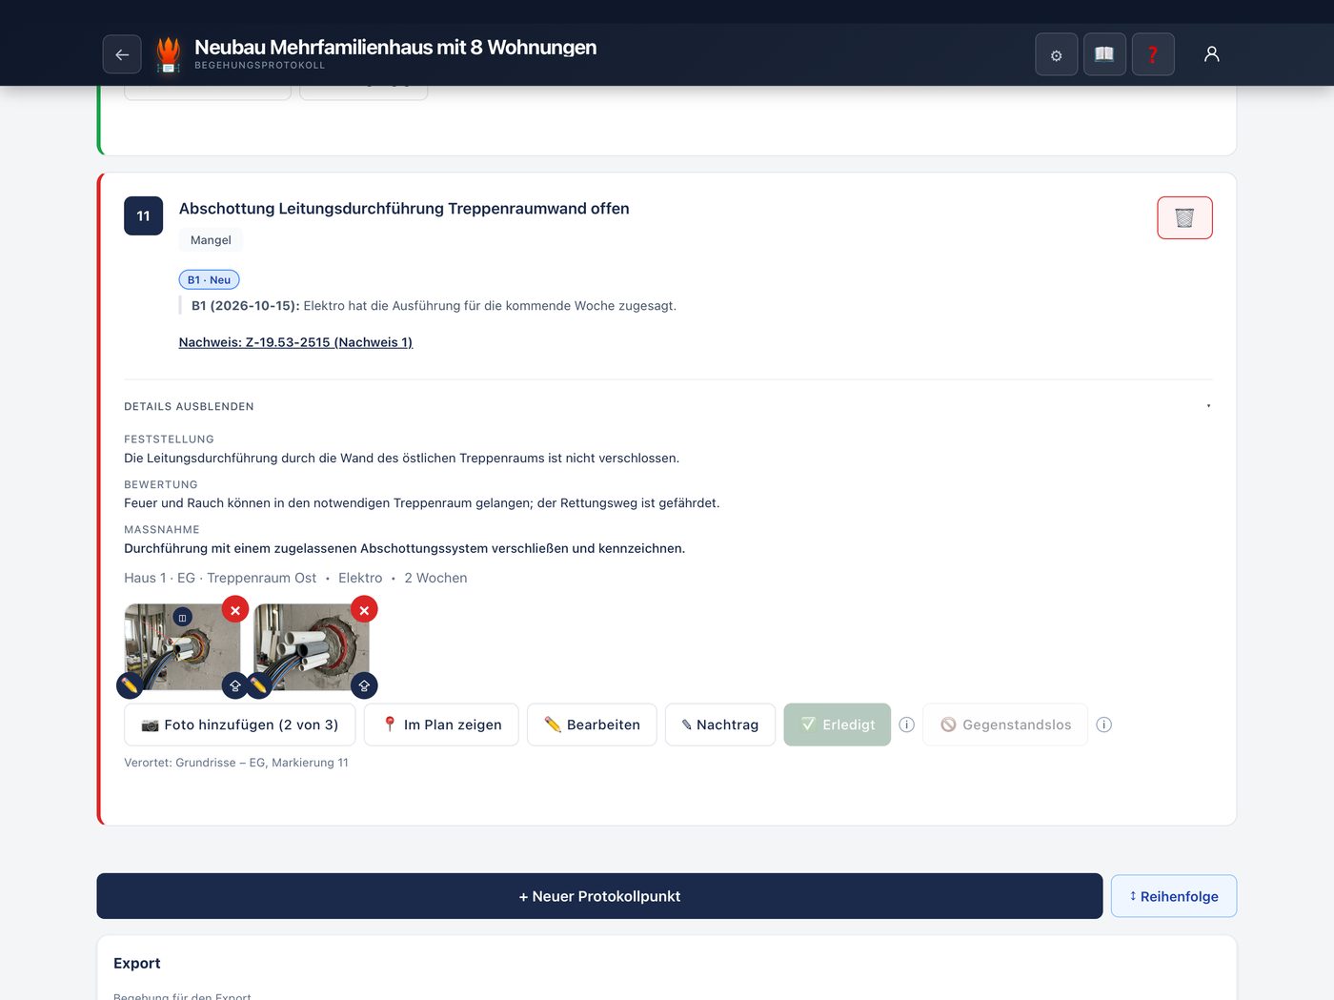Open the Nachweis Z-19.53-2515 link

tap(295, 342)
